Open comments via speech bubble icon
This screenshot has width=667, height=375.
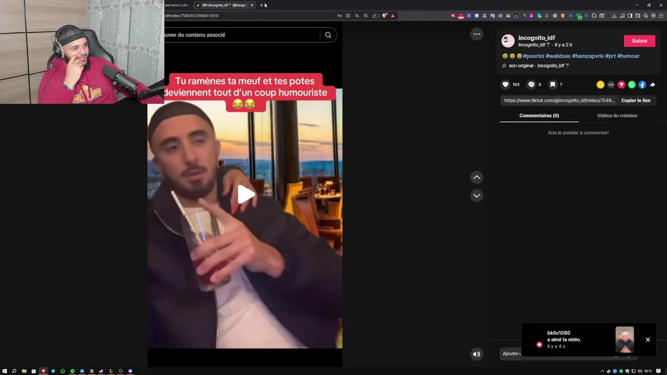pyautogui.click(x=531, y=84)
